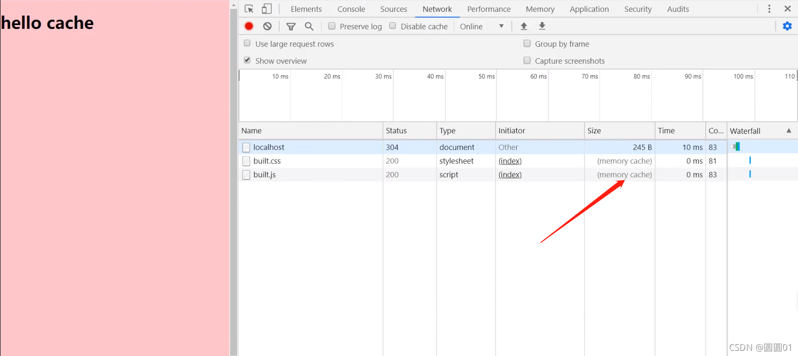Click localhost row file icon

click(246, 148)
